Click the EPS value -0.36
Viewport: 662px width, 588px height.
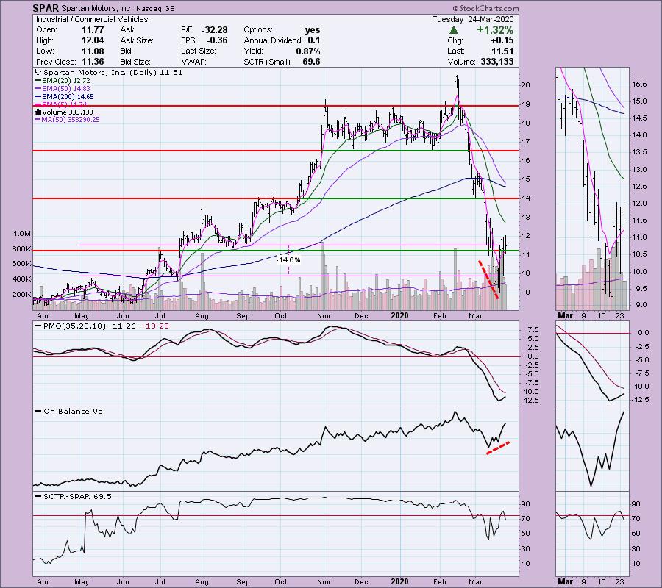click(x=217, y=40)
